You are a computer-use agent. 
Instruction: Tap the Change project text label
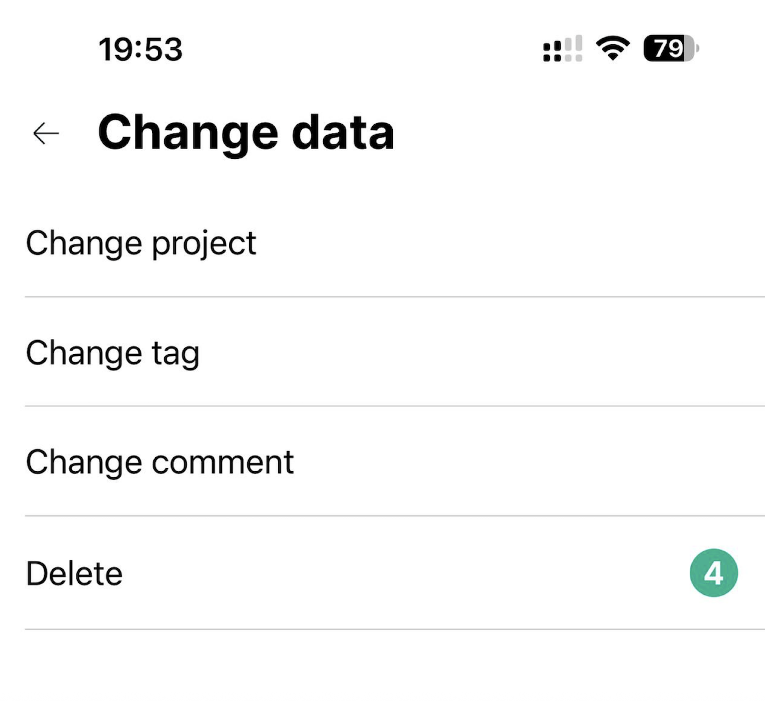click(141, 244)
